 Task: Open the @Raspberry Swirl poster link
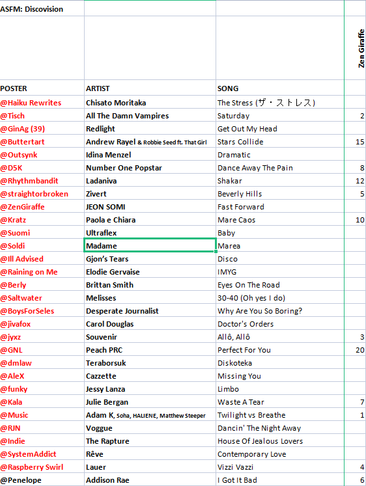[x=32, y=467]
